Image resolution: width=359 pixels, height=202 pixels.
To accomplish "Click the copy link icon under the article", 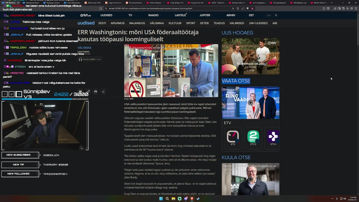I will pyautogui.click(x=88, y=92).
